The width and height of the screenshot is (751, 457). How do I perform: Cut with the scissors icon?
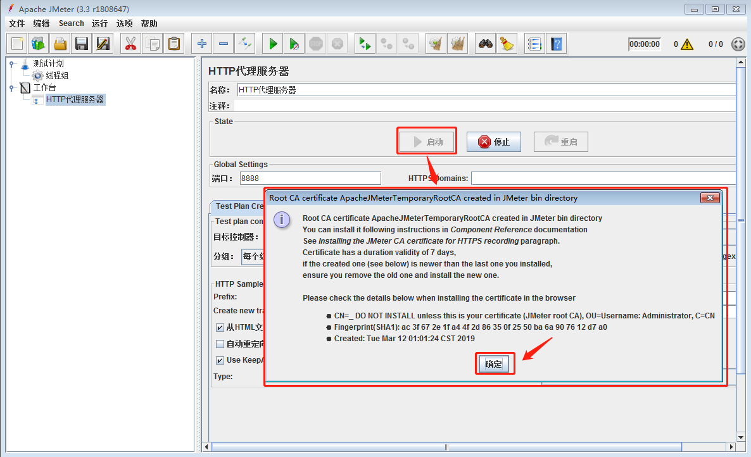[130, 44]
